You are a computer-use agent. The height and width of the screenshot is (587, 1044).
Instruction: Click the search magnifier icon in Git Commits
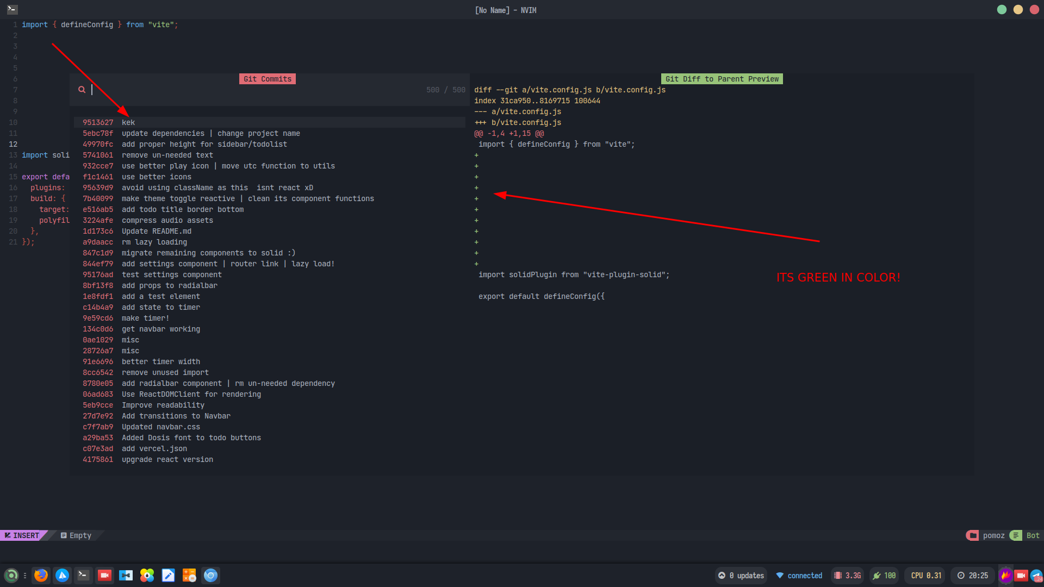tap(82, 90)
